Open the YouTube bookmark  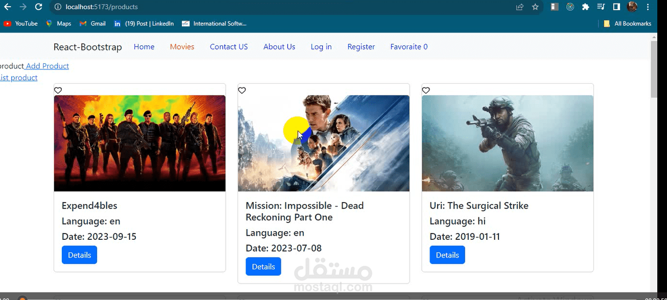click(20, 23)
